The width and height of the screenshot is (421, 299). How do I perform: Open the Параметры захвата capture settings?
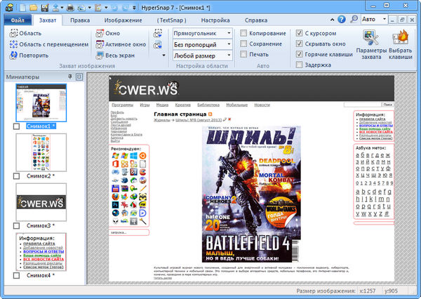(x=370, y=45)
